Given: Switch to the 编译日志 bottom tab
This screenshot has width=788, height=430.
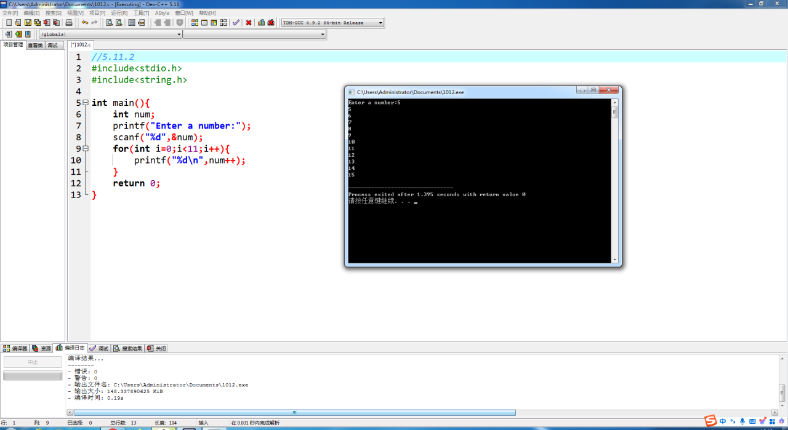Looking at the screenshot, I should (70, 348).
